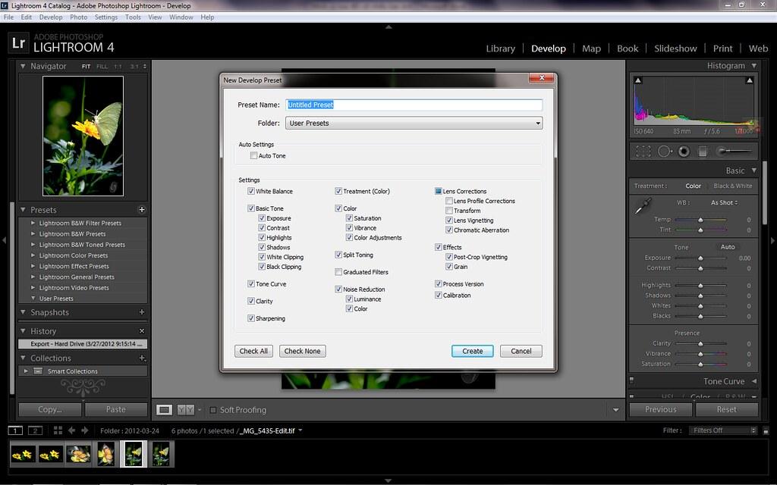Image resolution: width=777 pixels, height=485 pixels.
Task: Switch to Before/After view
Action: [x=186, y=409]
